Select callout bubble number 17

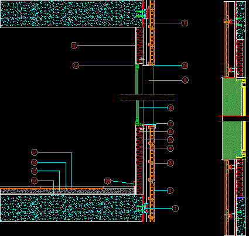(x=35, y=152)
